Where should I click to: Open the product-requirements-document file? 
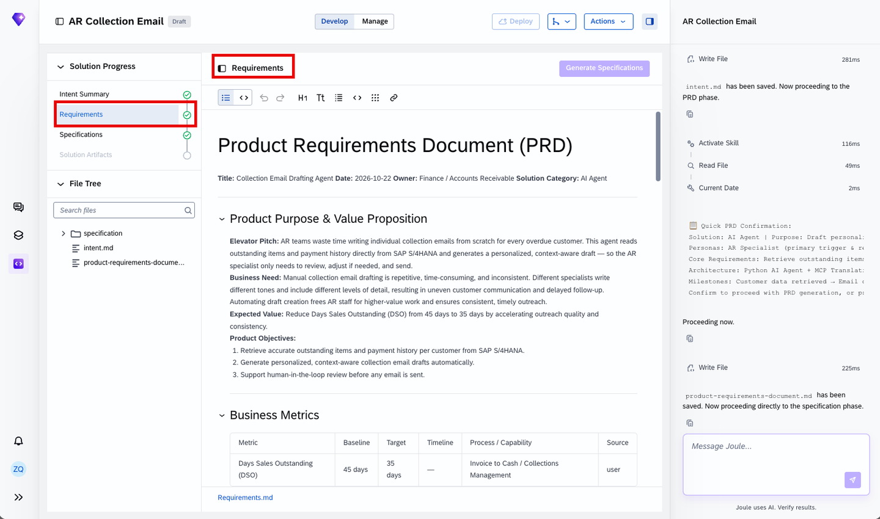coord(134,263)
